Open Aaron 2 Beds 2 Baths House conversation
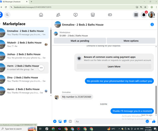 (24, 91)
